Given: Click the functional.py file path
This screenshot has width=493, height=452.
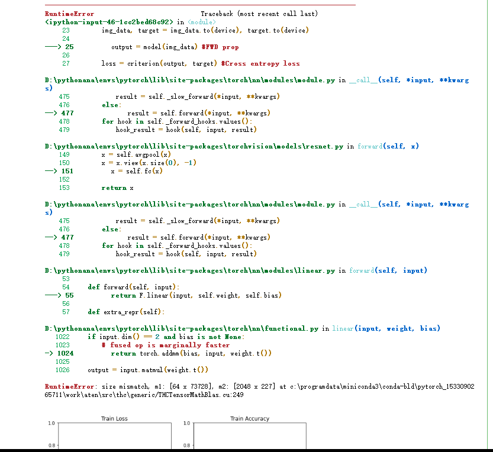Looking at the screenshot, I should [186, 328].
